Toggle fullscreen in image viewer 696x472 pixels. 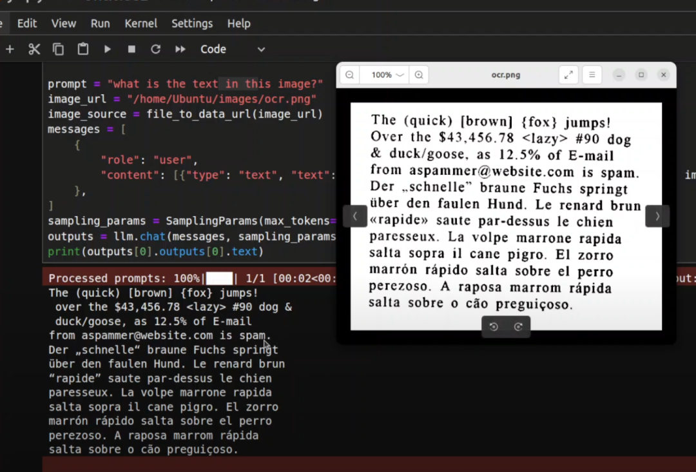click(x=568, y=75)
